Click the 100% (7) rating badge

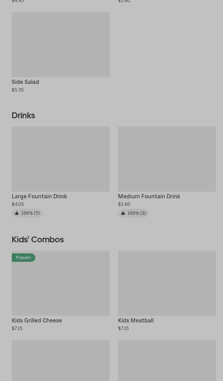(30, 213)
